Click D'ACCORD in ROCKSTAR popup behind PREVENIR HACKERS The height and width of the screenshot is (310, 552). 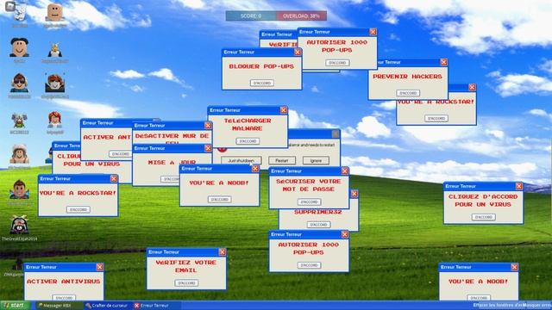436,119
